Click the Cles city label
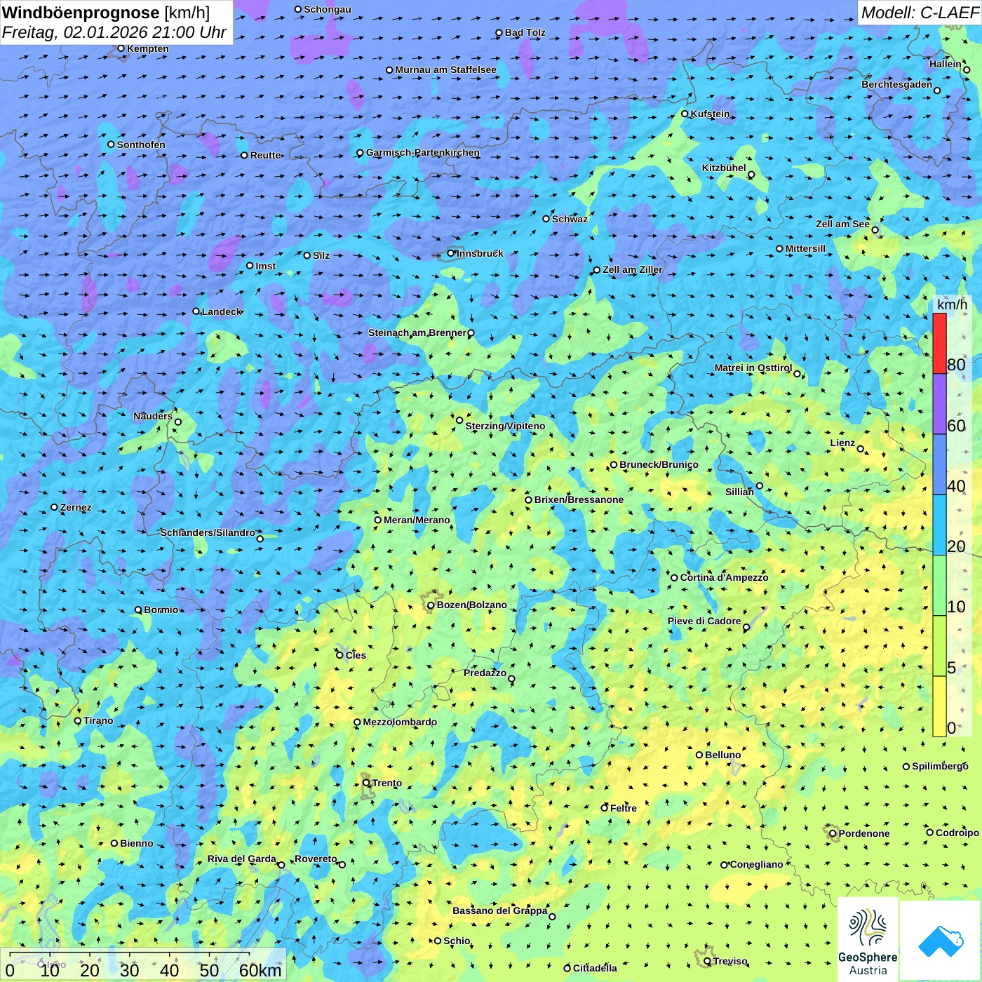The width and height of the screenshot is (982, 982). pyautogui.click(x=356, y=655)
